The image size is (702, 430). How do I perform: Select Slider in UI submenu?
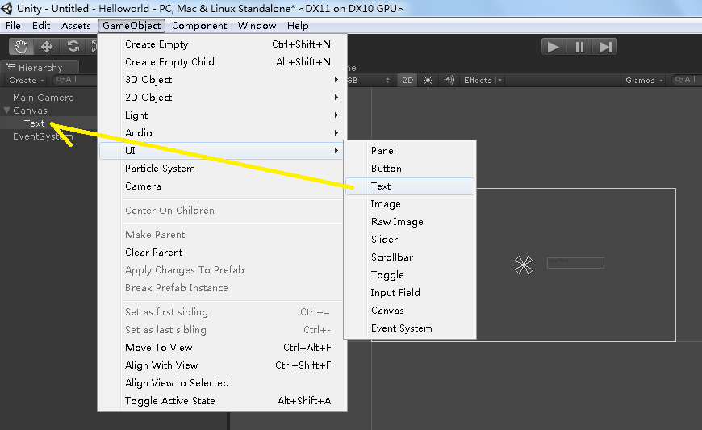point(410,240)
